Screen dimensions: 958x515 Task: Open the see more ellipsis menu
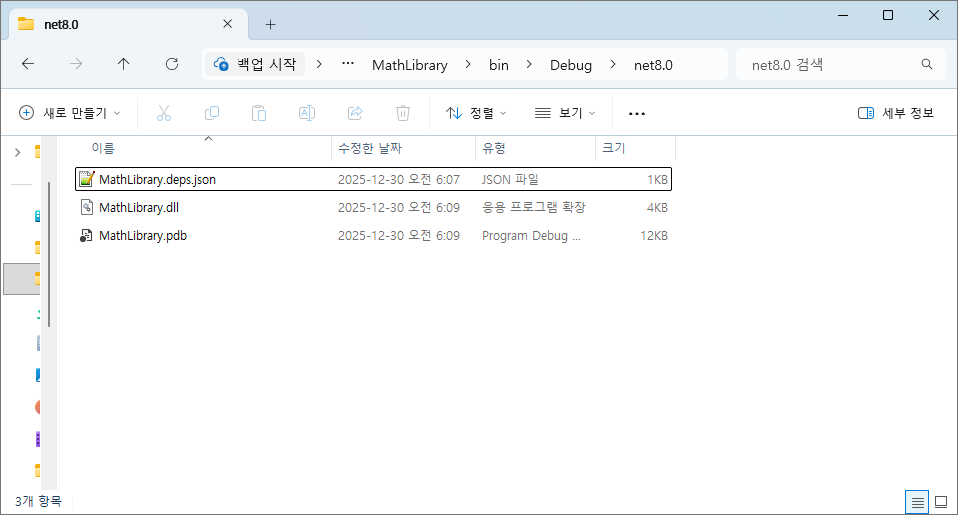637,113
